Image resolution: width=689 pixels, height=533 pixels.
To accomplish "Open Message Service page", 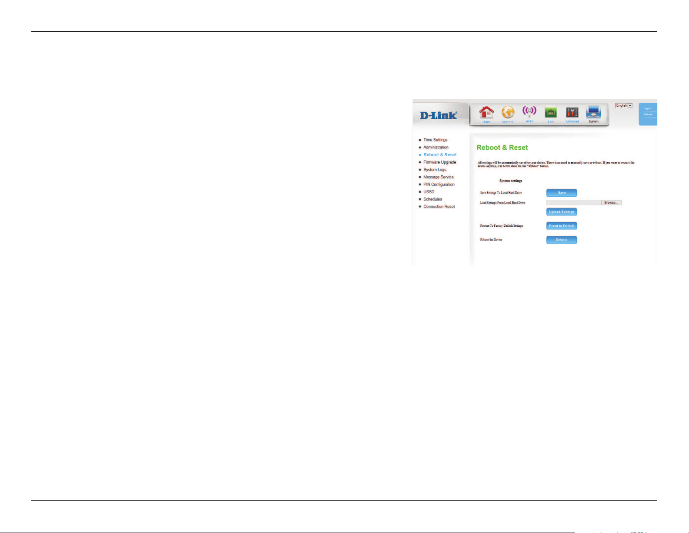I will click(x=439, y=177).
